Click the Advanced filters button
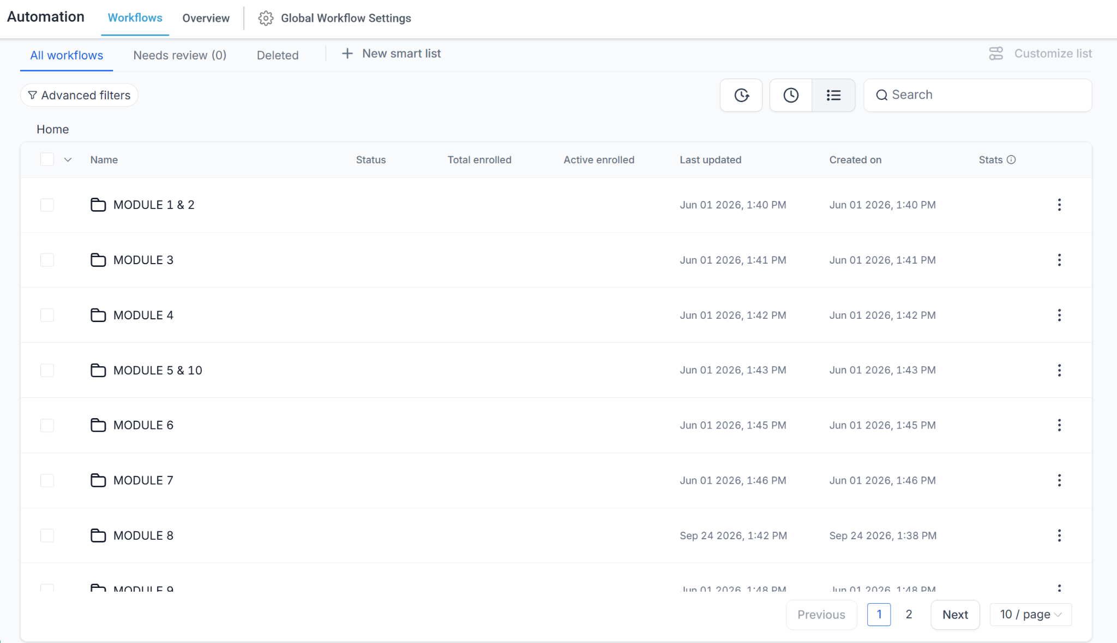The height and width of the screenshot is (643, 1117). click(x=79, y=95)
